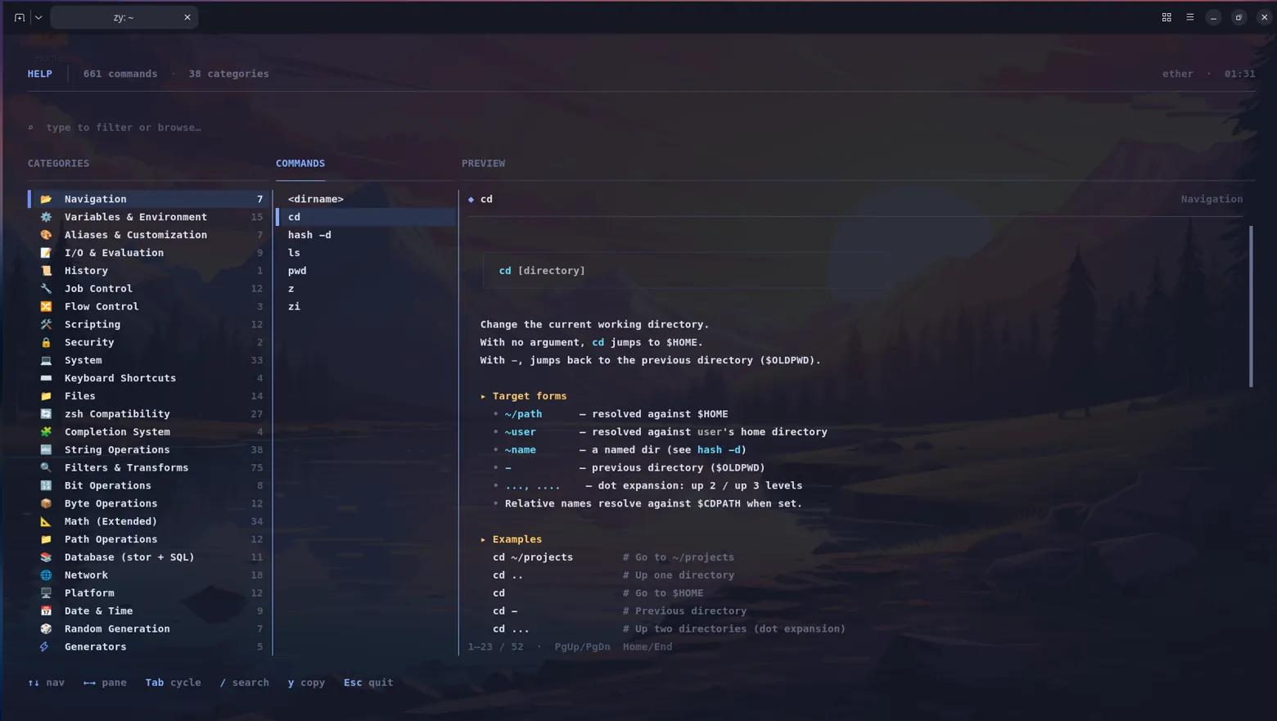Click the Keyboard Shortcuts keyboard icon
Screen dimensions: 1277x721
tap(46, 378)
